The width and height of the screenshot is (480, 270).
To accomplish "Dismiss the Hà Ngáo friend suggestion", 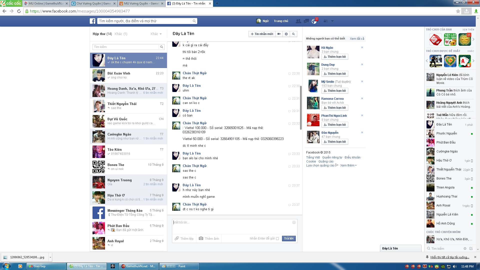I will 362,47.
